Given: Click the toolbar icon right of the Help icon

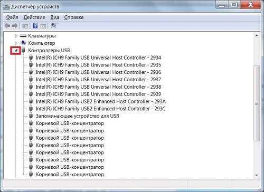Looking at the screenshot, I should pyautogui.click(x=43, y=26).
